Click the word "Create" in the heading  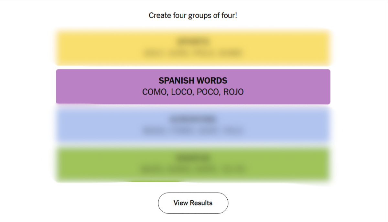click(159, 15)
